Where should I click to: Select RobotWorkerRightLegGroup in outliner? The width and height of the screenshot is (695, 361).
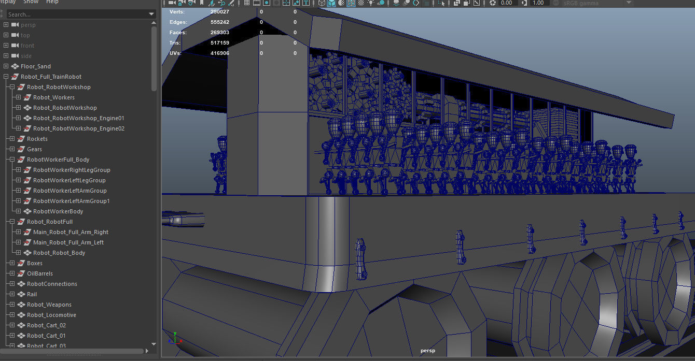click(x=72, y=170)
